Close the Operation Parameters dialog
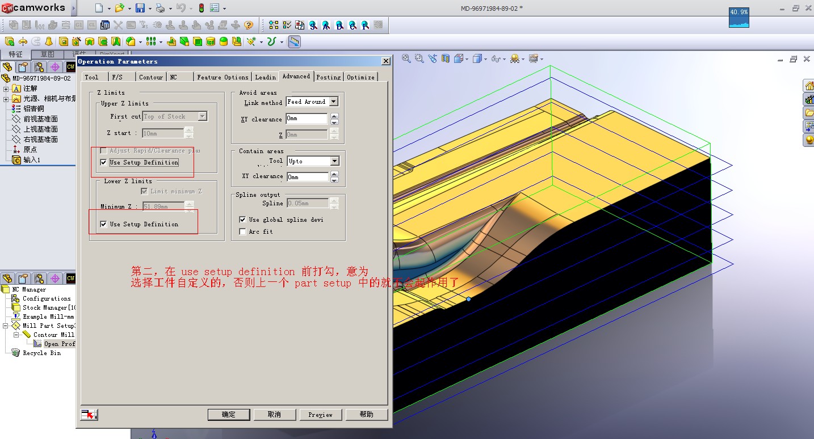 click(386, 61)
